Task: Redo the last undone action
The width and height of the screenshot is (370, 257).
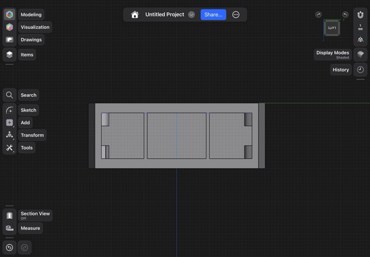Action: 24,248
